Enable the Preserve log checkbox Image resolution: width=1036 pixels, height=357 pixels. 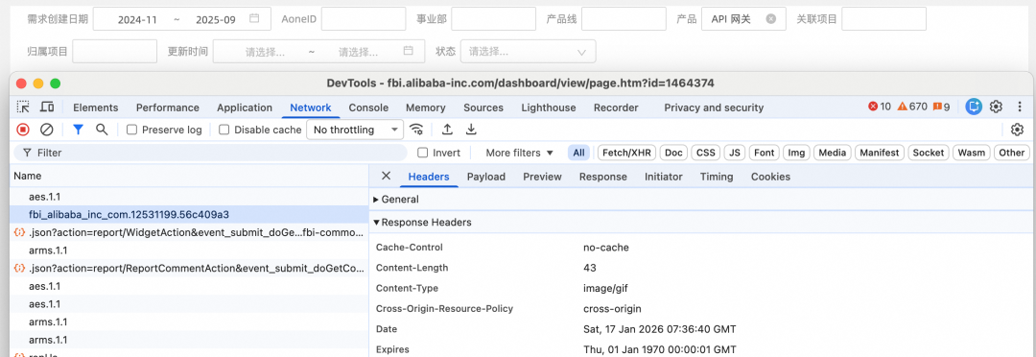point(131,130)
